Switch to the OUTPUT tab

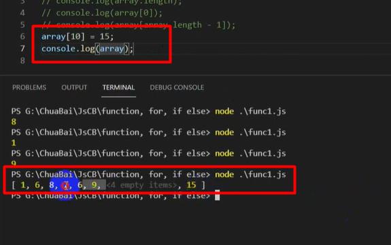74,88
